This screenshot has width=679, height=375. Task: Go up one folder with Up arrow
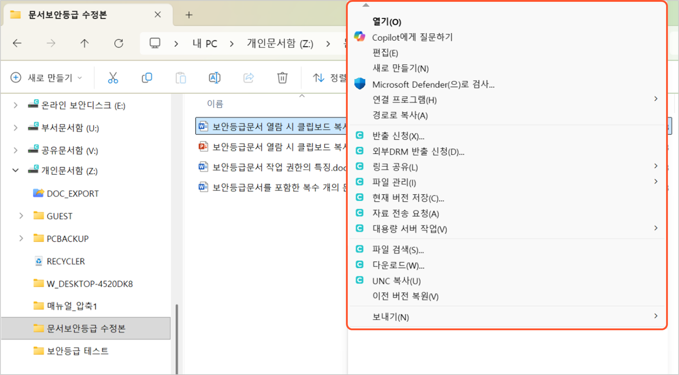85,44
